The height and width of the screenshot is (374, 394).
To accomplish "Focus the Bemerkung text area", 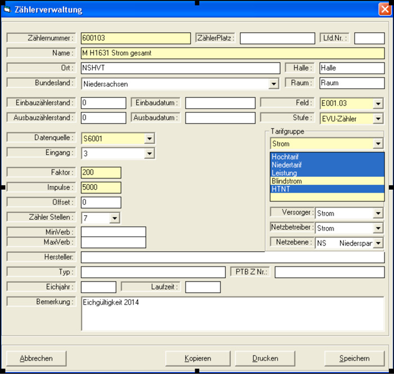I will 232,313.
